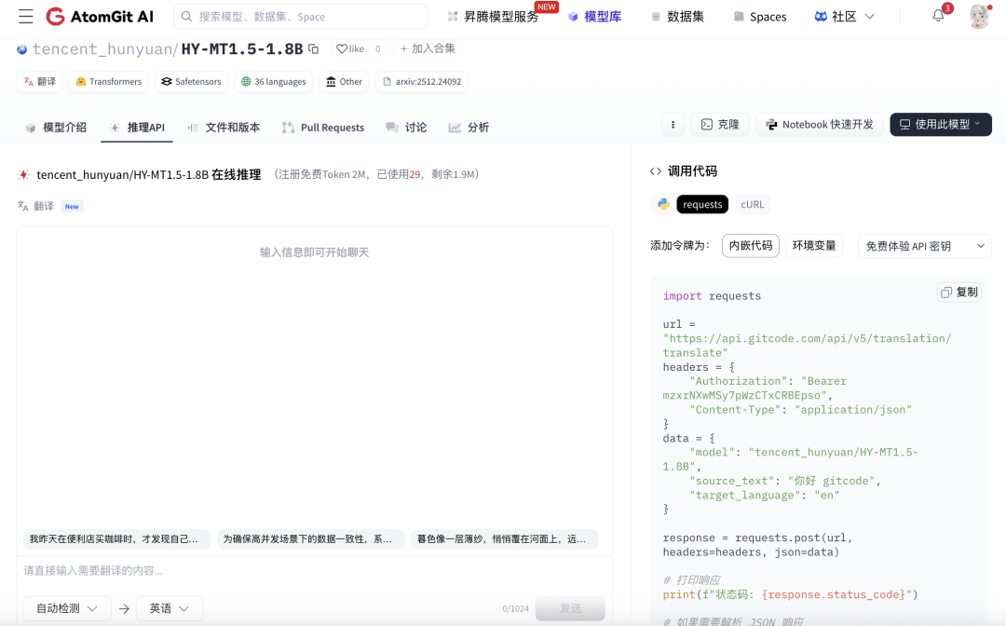This screenshot has height=626, width=1006.
Task: Expand 使用此模型 dropdown button
Action: (x=941, y=125)
